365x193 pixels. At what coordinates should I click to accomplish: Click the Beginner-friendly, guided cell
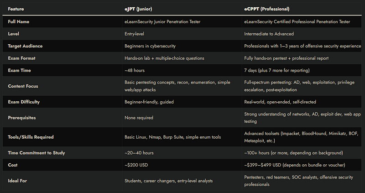click(x=149, y=102)
